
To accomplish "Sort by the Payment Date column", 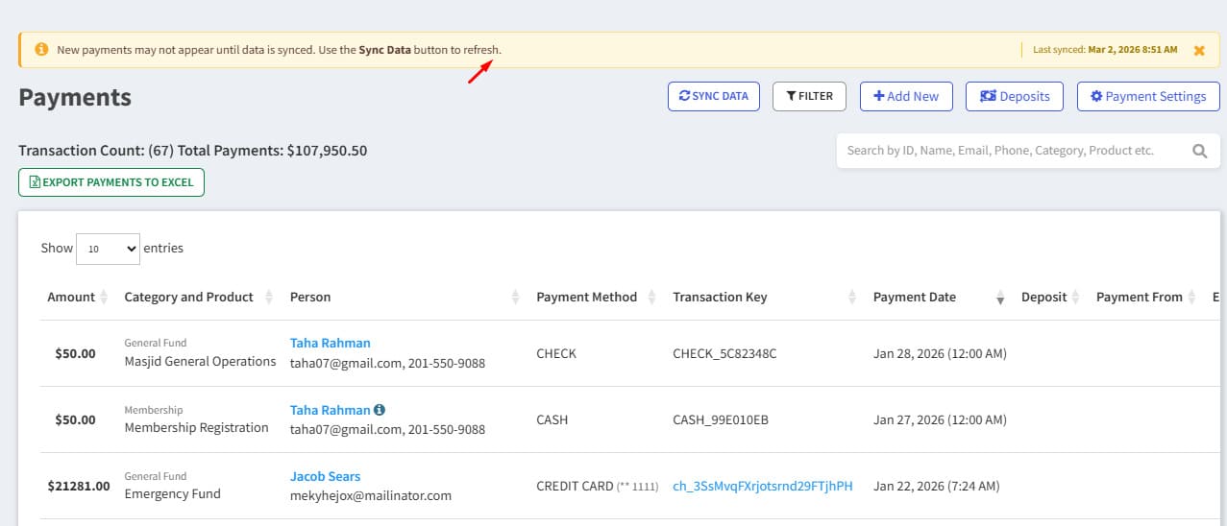I will 937,298.
